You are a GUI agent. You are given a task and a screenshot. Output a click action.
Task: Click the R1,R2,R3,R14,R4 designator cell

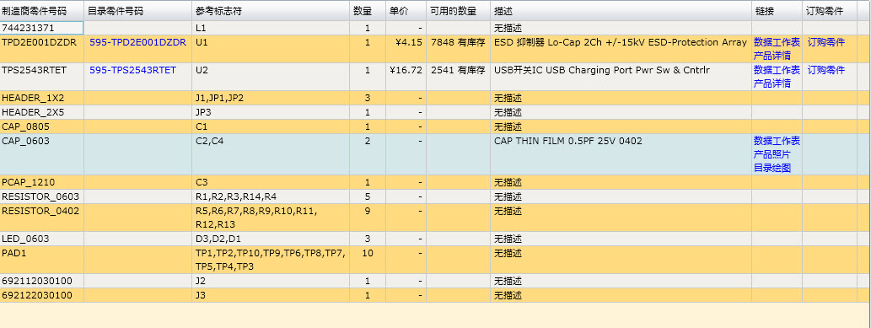tap(271, 196)
